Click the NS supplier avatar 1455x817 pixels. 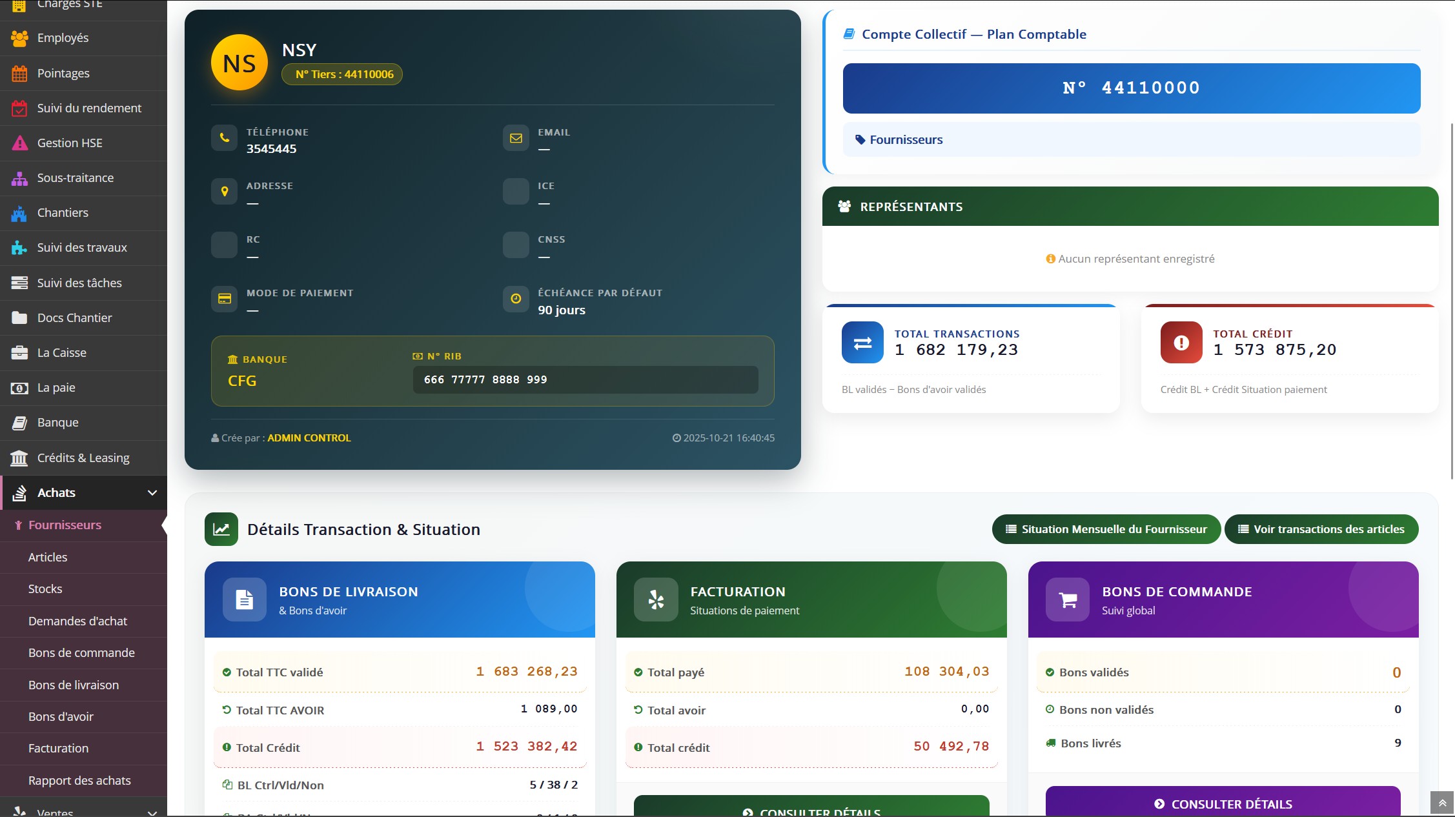point(239,63)
